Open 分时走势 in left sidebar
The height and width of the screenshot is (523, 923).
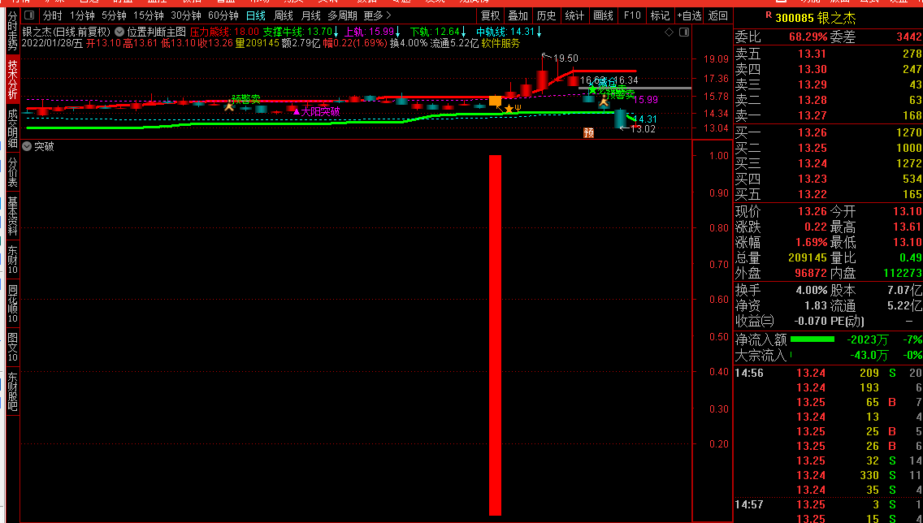point(12,31)
